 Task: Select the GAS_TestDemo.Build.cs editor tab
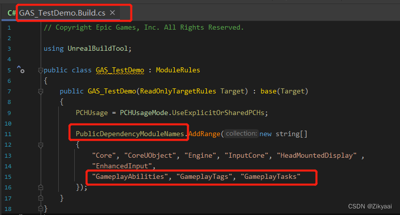coord(61,13)
